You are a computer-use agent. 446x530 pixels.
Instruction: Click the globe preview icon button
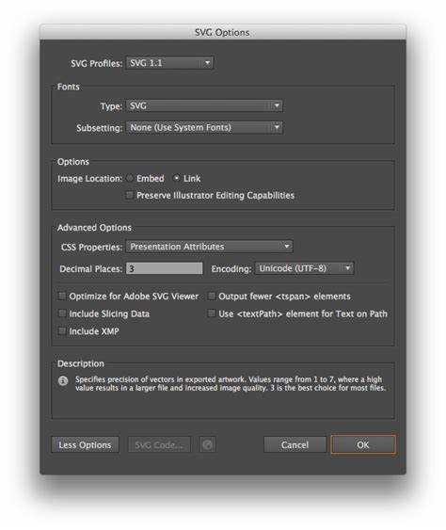pos(207,445)
